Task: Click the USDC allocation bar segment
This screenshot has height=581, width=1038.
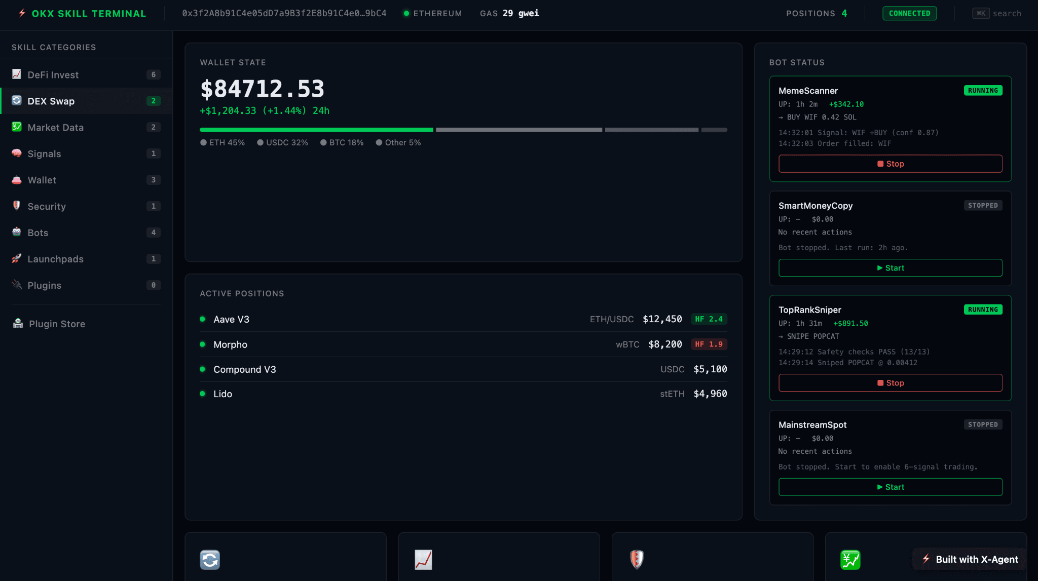Action: tap(519, 130)
